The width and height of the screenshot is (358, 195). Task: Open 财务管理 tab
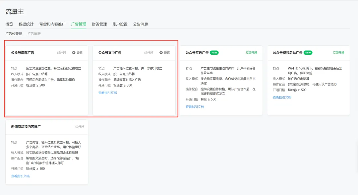(x=99, y=24)
